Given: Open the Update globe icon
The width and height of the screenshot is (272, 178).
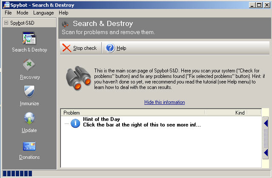Looking at the screenshot, I should [29, 118].
